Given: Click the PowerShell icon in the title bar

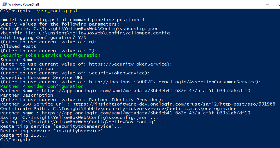Looking at the screenshot, I should point(4,4).
